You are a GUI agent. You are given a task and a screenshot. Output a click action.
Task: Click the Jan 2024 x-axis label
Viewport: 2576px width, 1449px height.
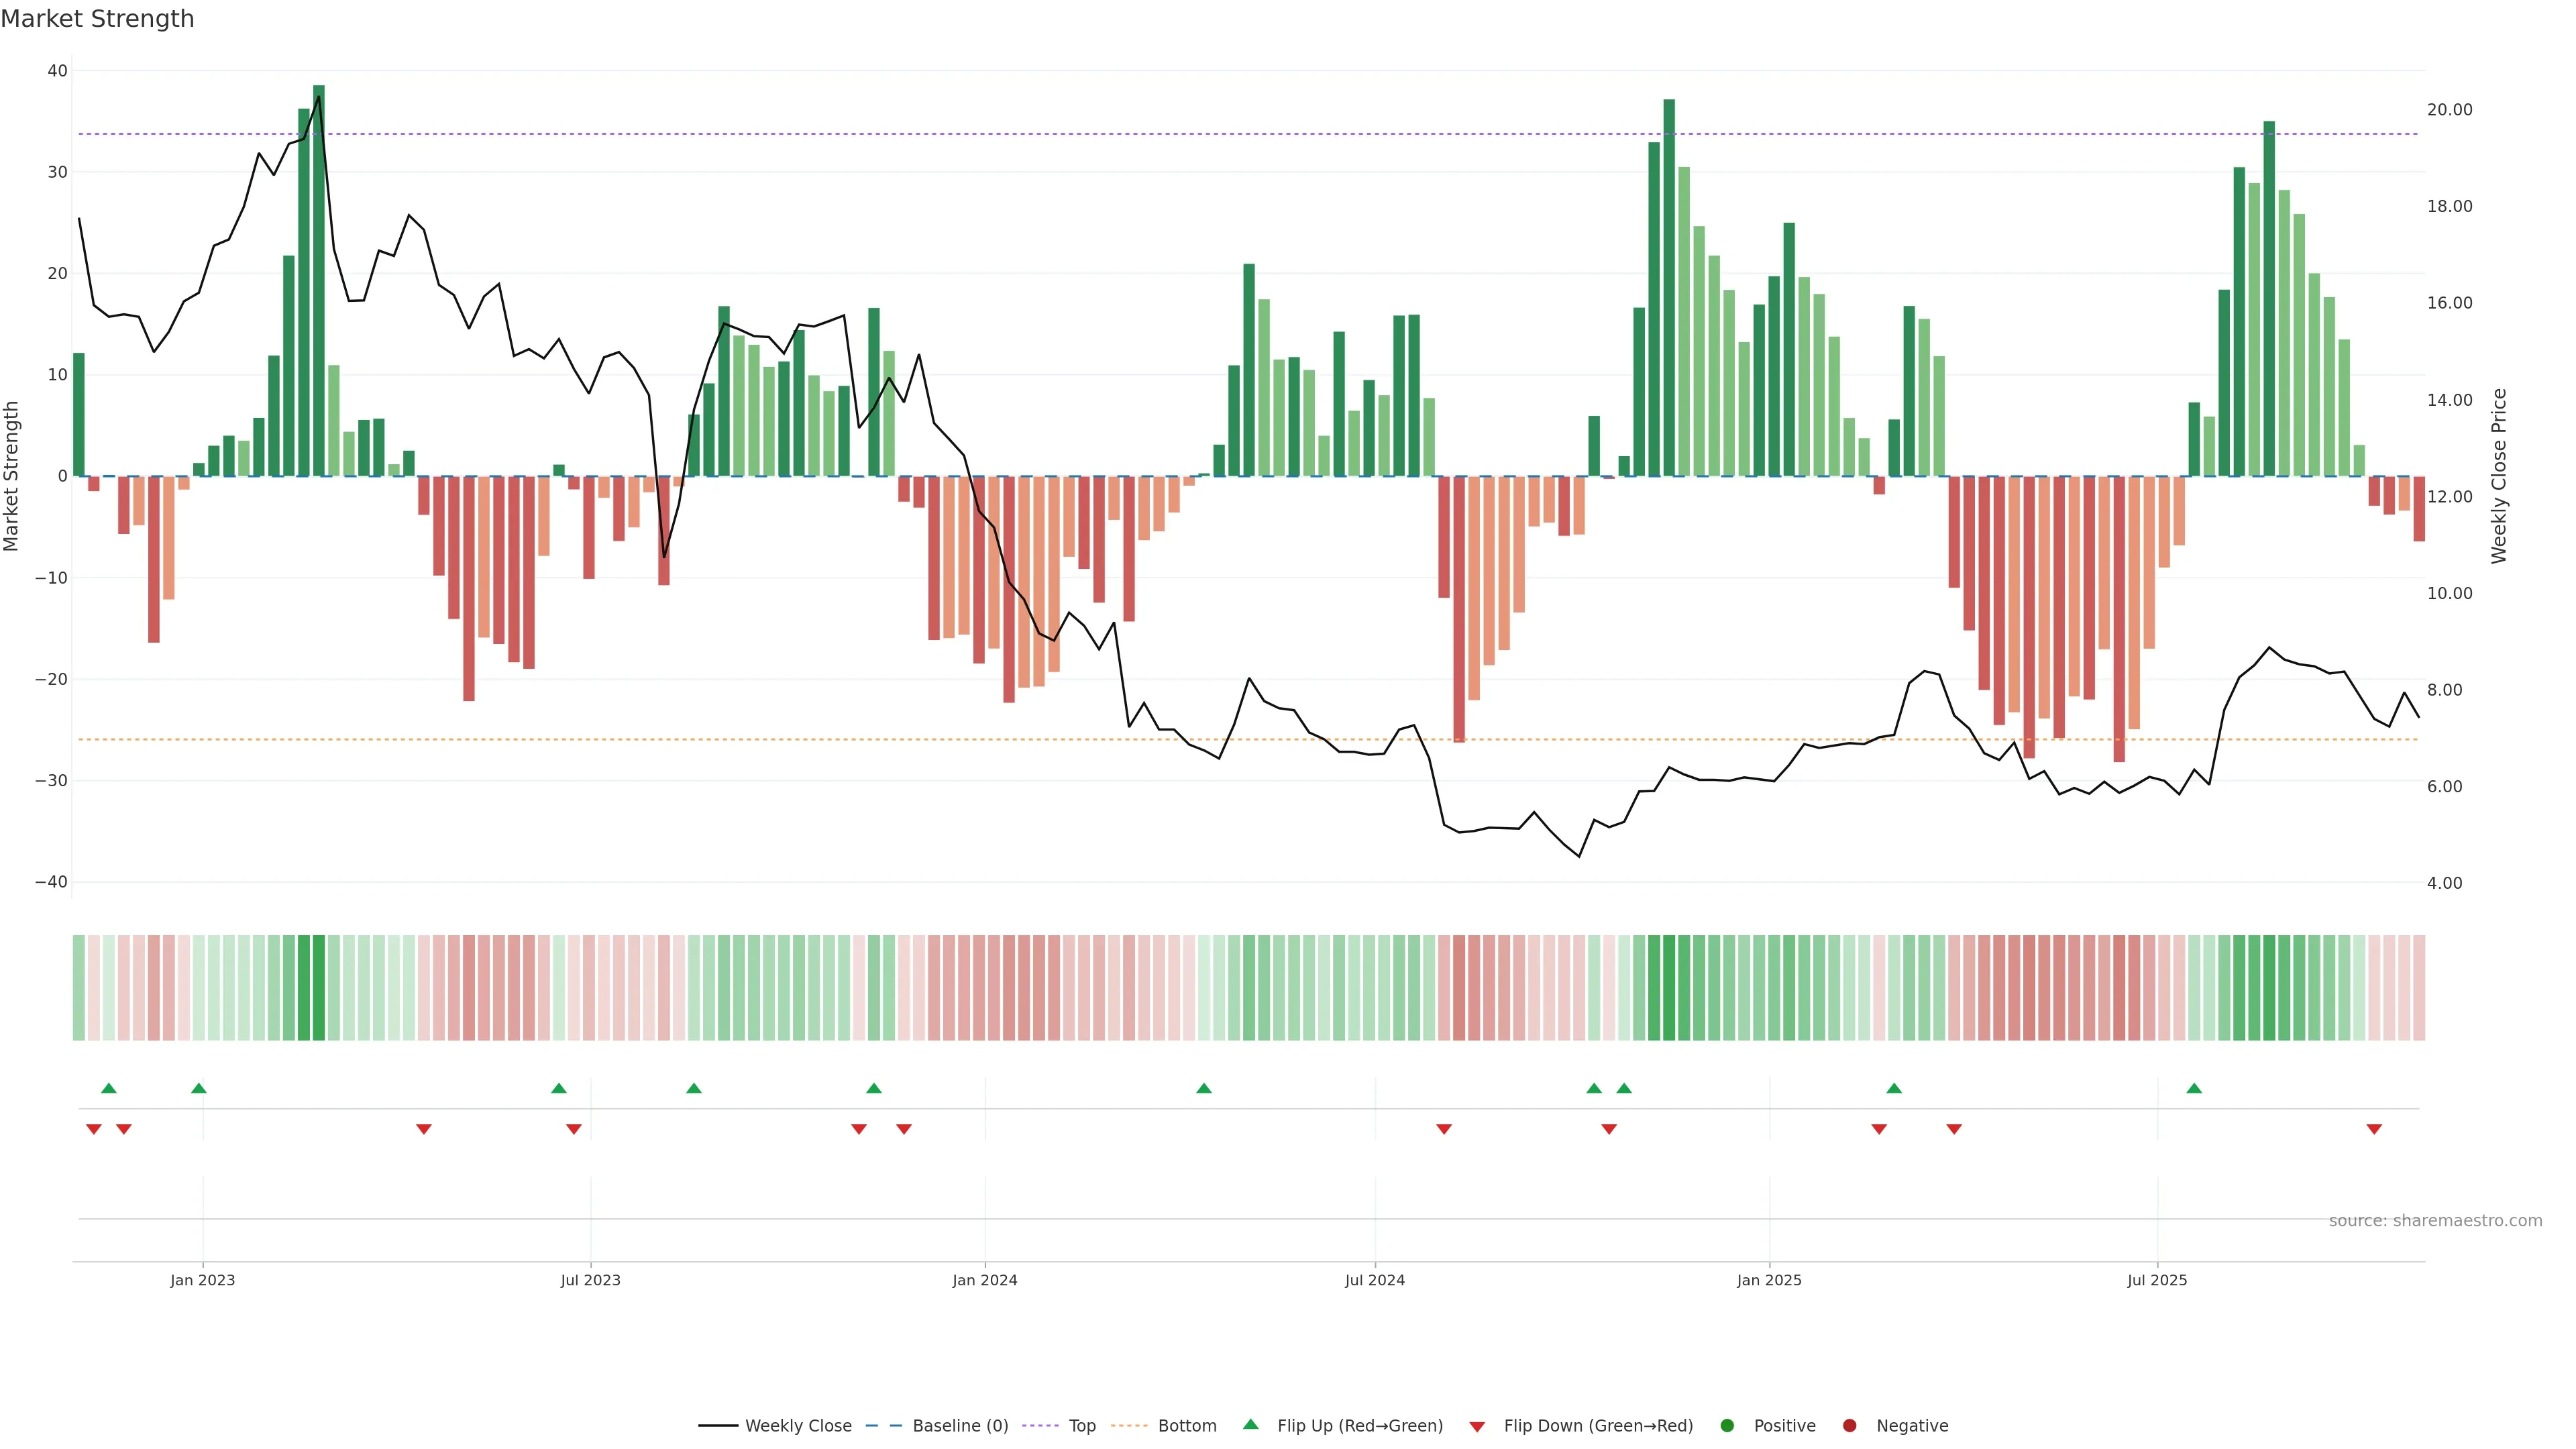tap(984, 1280)
